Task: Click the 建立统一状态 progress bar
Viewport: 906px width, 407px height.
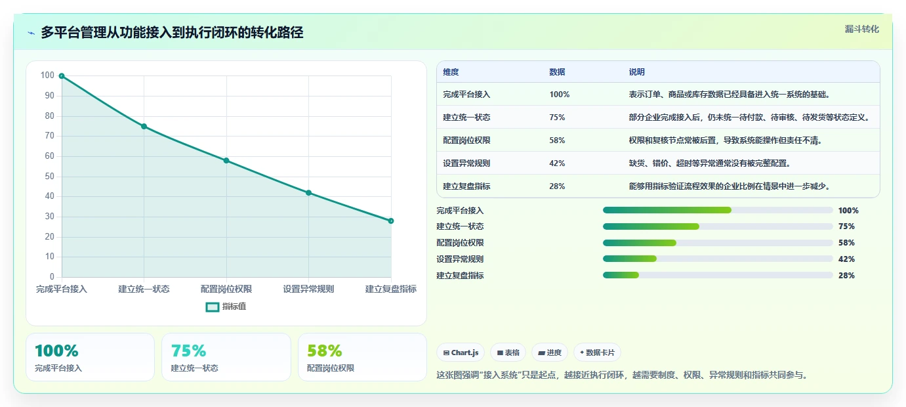Action: click(x=718, y=226)
